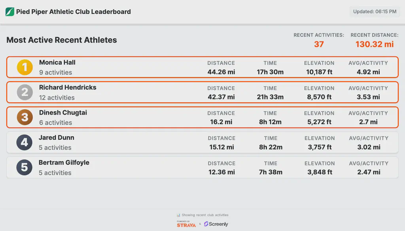Open the Recent Distance 130.32 mi stat
The image size is (405, 231).
pyautogui.click(x=375, y=40)
